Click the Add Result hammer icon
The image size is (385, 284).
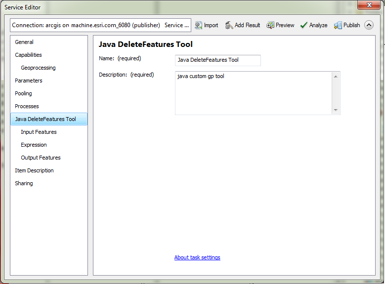(x=229, y=25)
